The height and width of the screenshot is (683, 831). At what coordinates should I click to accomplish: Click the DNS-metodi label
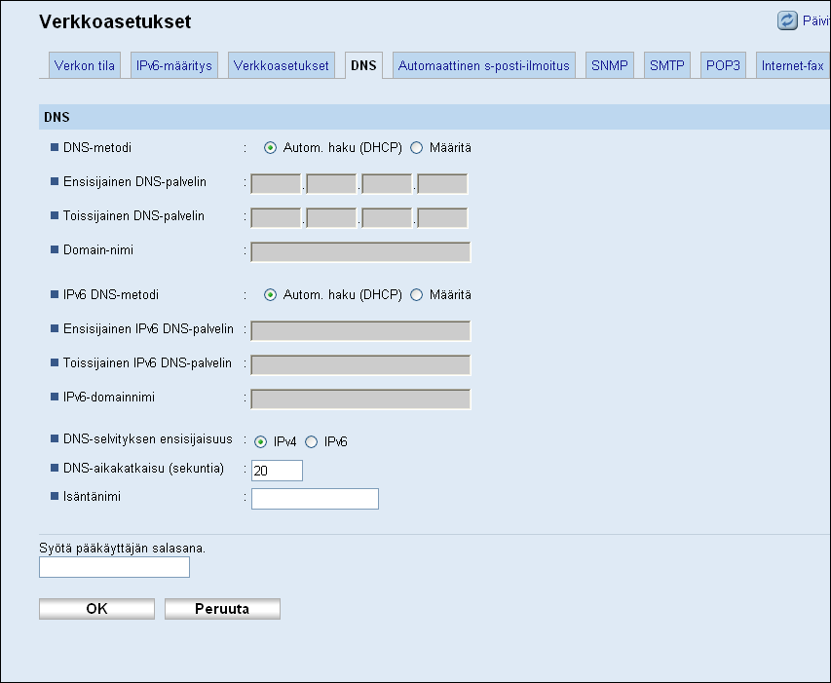[97, 147]
